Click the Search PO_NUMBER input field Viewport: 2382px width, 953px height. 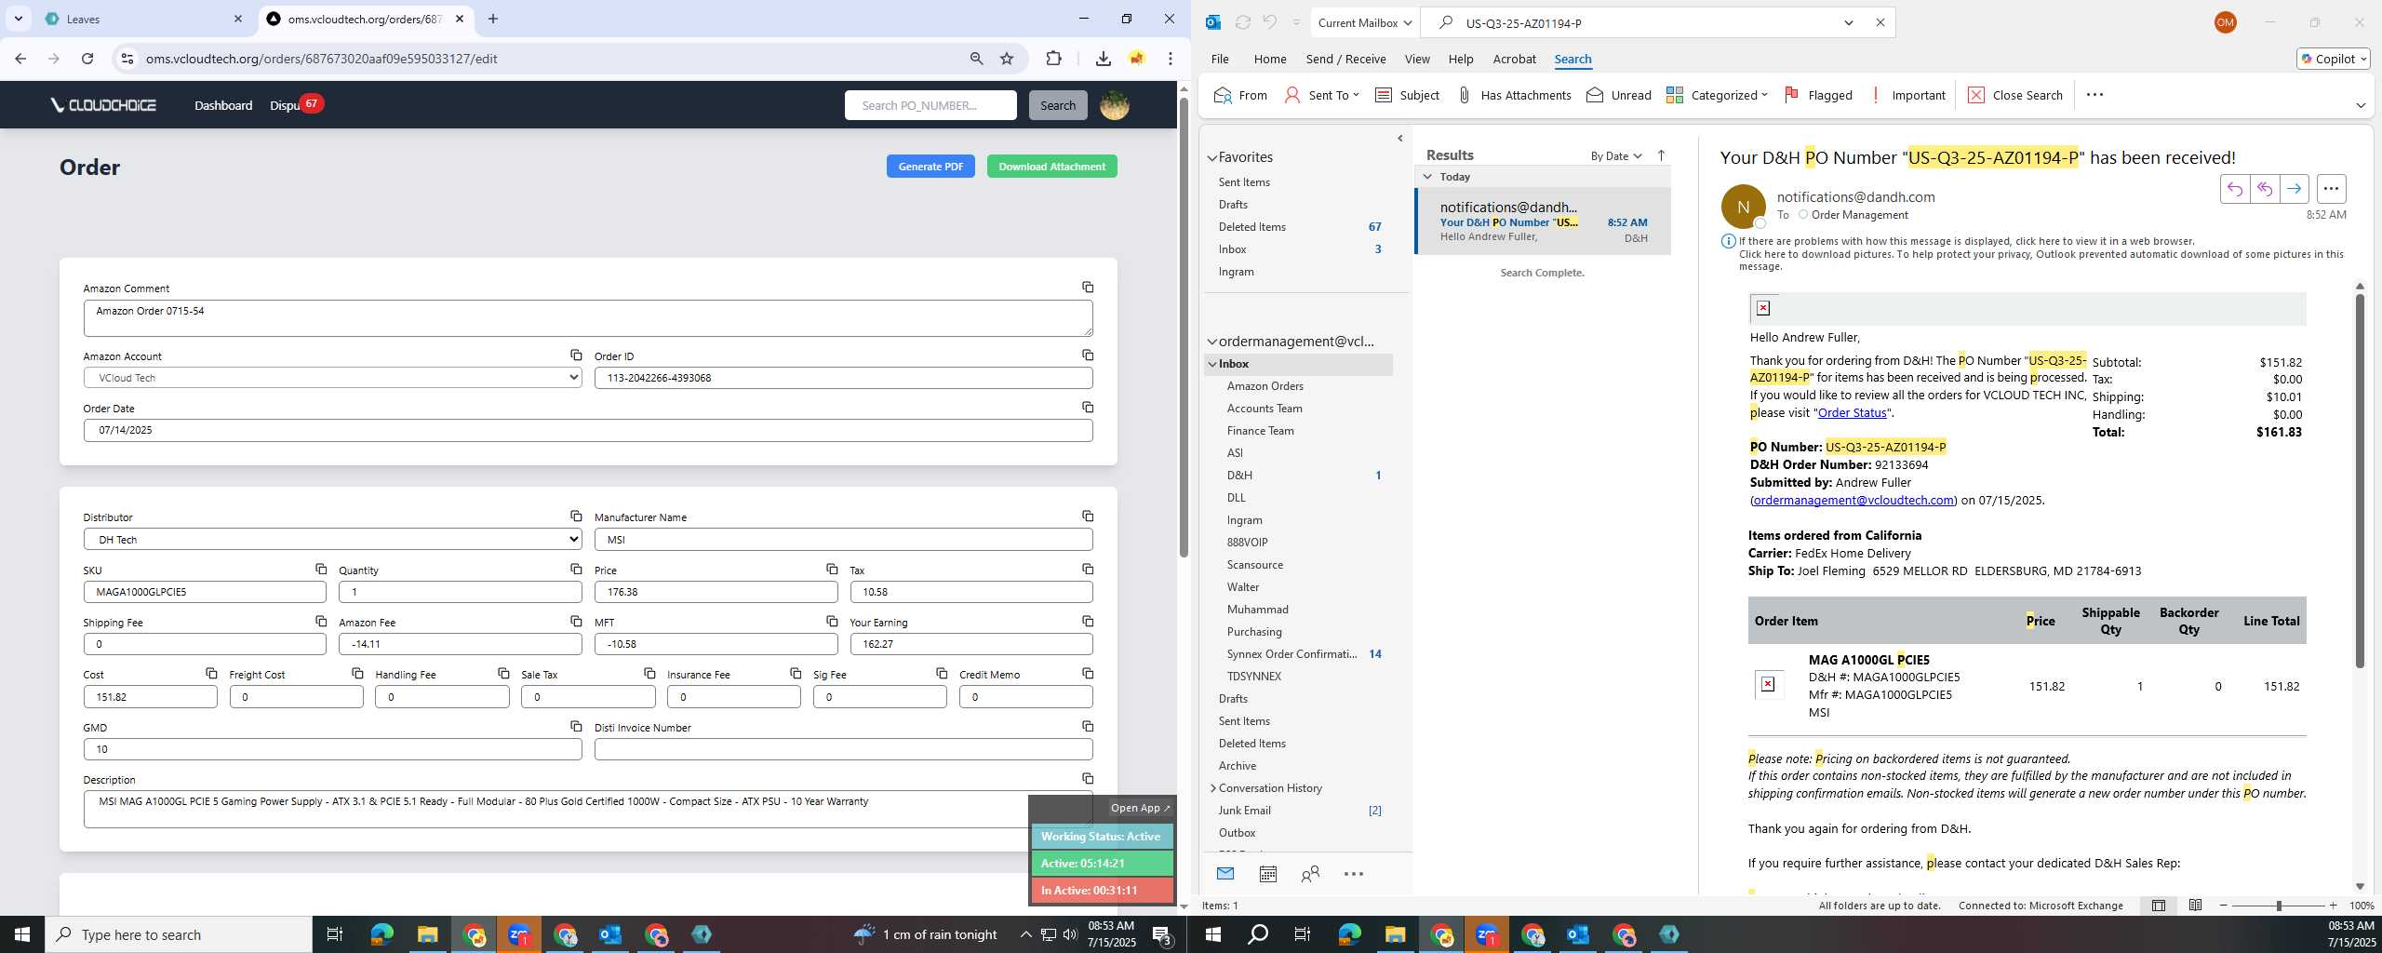coord(930,105)
